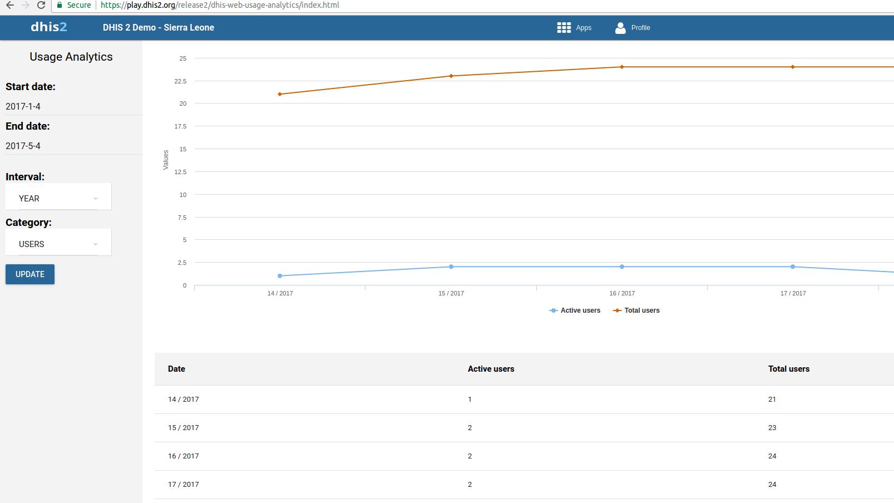Toggle Total users series in chart legend

click(636, 310)
